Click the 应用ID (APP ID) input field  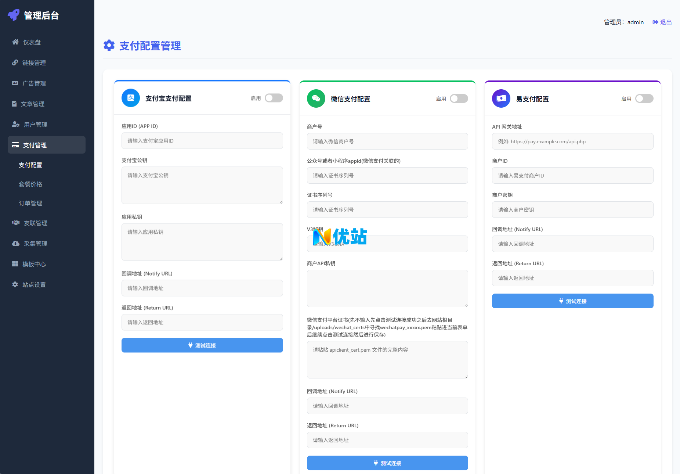202,141
